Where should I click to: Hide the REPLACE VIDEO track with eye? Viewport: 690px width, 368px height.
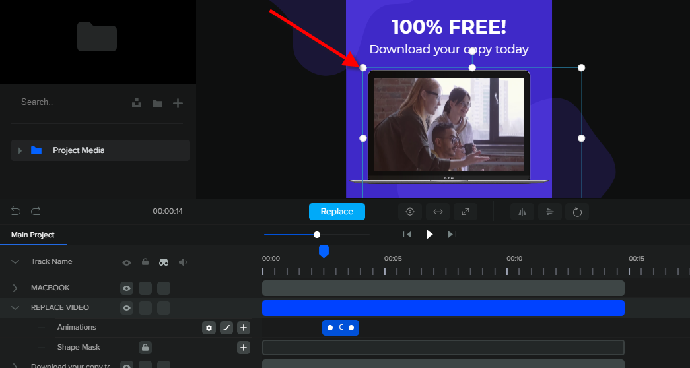(x=127, y=308)
